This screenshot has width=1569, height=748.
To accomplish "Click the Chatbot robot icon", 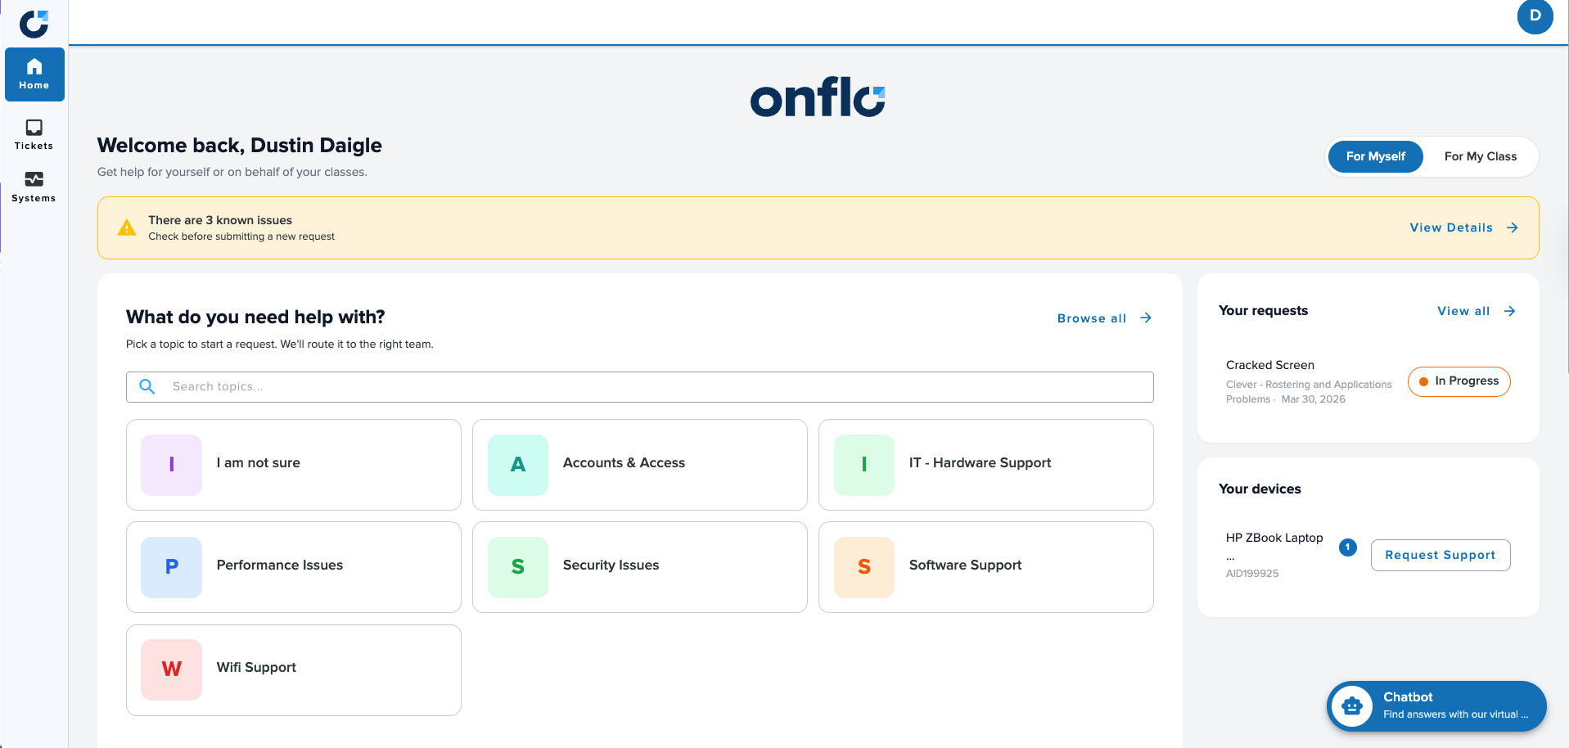I will pos(1352,705).
